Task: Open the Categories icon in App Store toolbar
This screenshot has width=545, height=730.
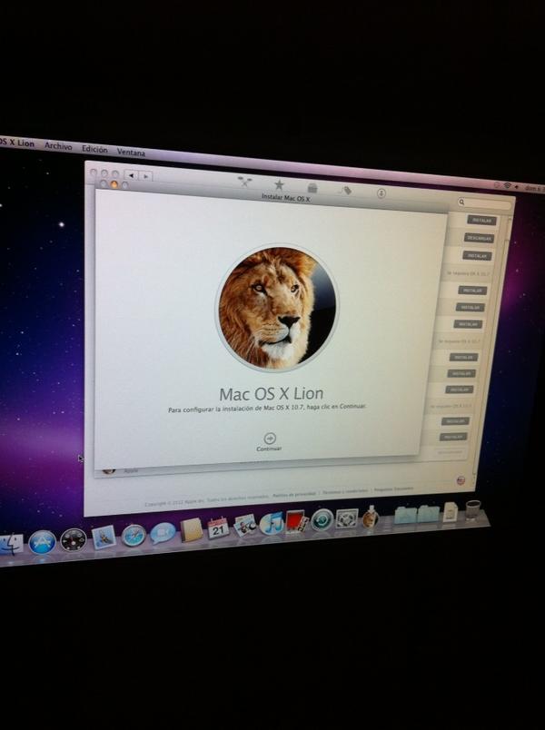Action: point(312,188)
